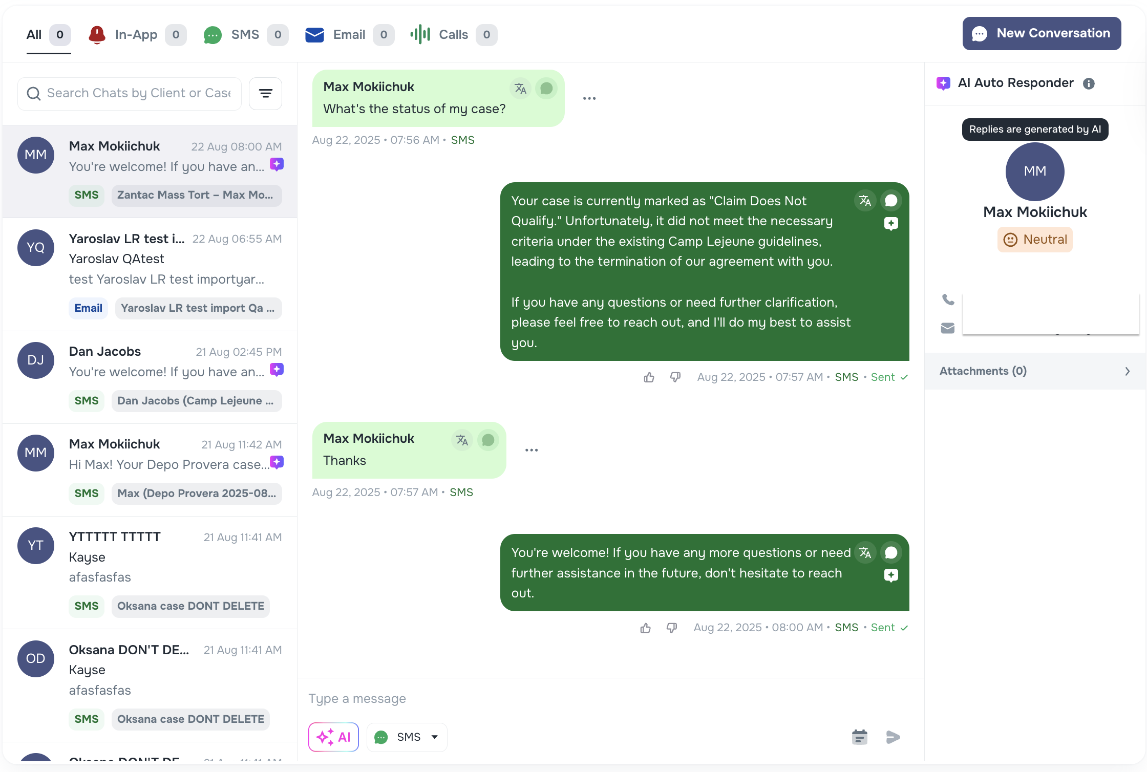
Task: Toggle thumbs down on the You're welcome reply
Action: coord(671,628)
